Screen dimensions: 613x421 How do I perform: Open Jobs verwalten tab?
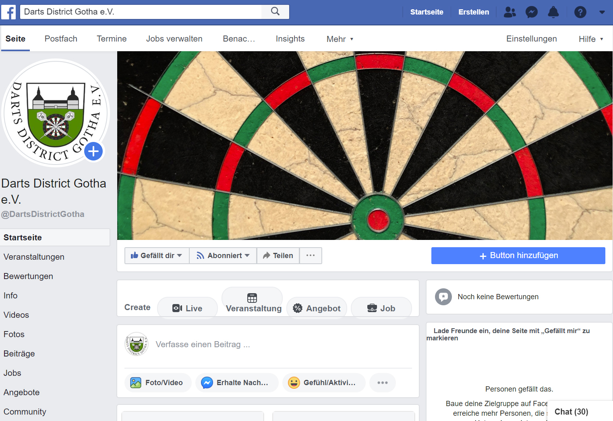coord(174,39)
